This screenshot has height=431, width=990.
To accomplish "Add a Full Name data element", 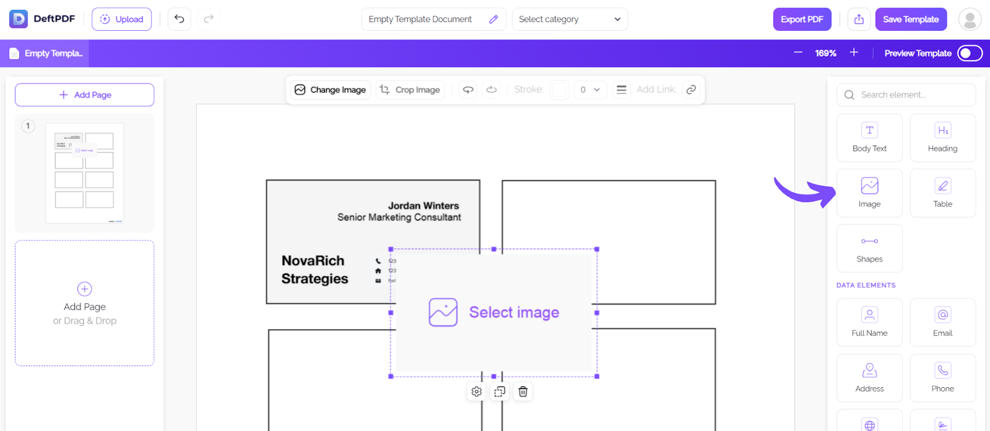I will pyautogui.click(x=869, y=322).
